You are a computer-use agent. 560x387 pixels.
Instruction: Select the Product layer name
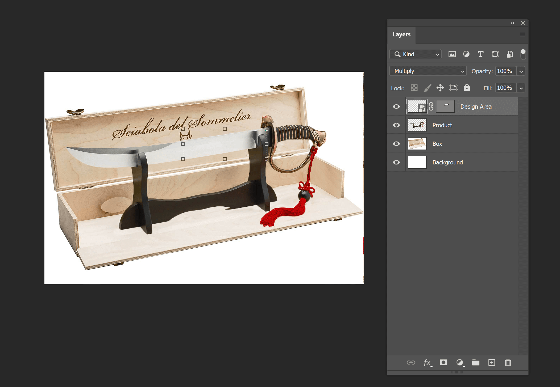click(x=442, y=125)
